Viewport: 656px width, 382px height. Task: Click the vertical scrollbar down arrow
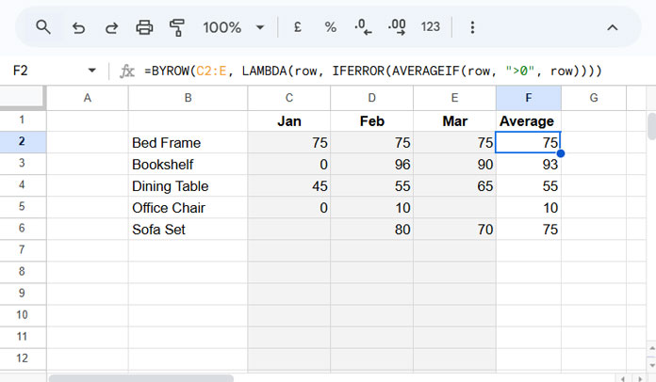tap(651, 364)
